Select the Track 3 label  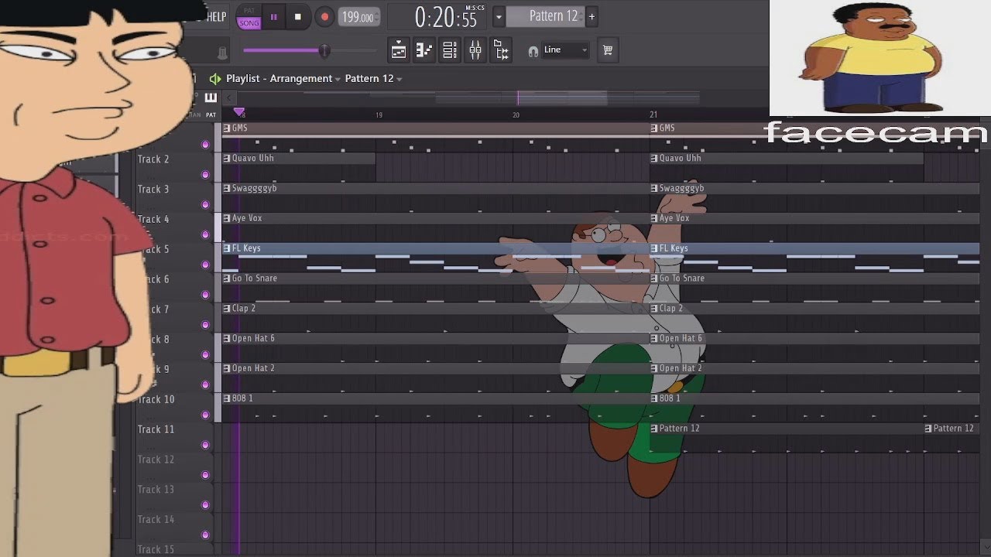coord(153,190)
